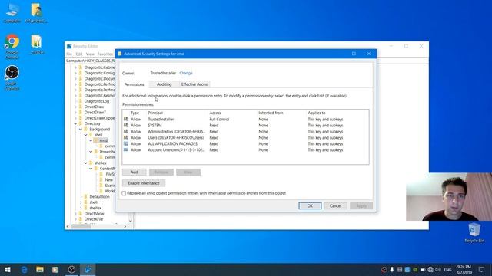Select Registry Editor taskbar icon
The image size is (492, 276).
pyautogui.click(x=88, y=269)
